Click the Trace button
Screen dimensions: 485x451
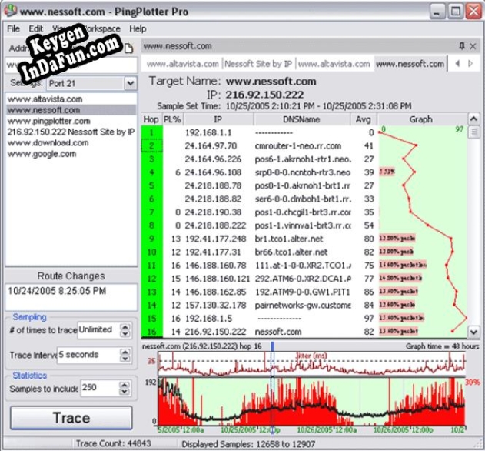click(71, 418)
